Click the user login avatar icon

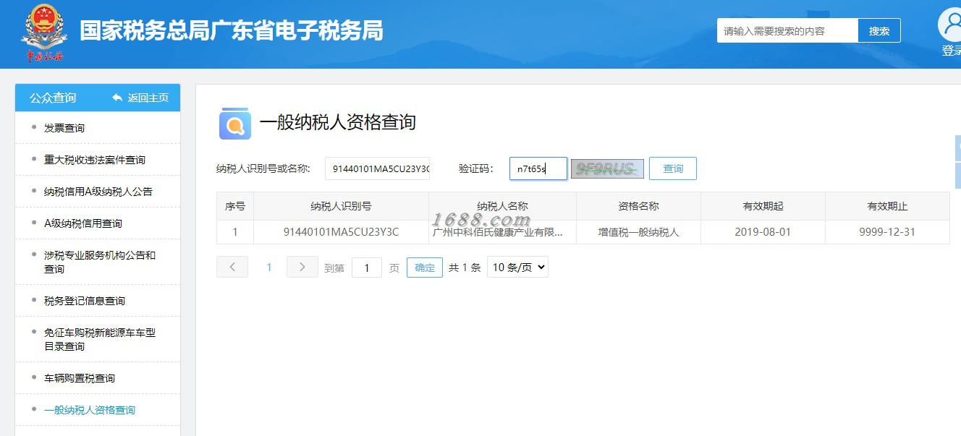click(x=951, y=25)
